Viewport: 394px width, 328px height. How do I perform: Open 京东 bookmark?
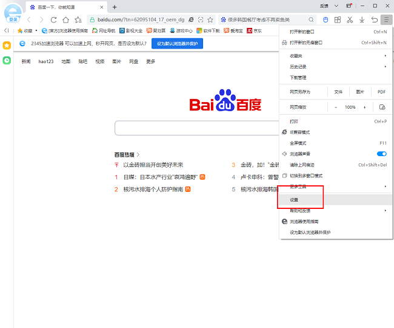point(255,30)
